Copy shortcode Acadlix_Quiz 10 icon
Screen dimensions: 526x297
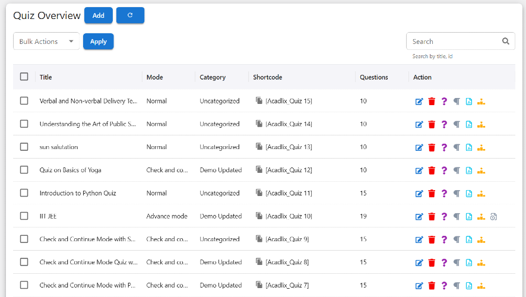pos(259,216)
